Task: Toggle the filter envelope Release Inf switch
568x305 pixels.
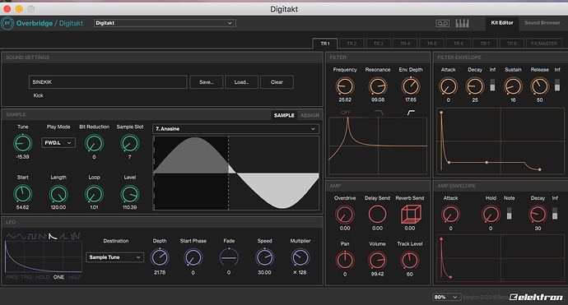Action: tap(557, 85)
